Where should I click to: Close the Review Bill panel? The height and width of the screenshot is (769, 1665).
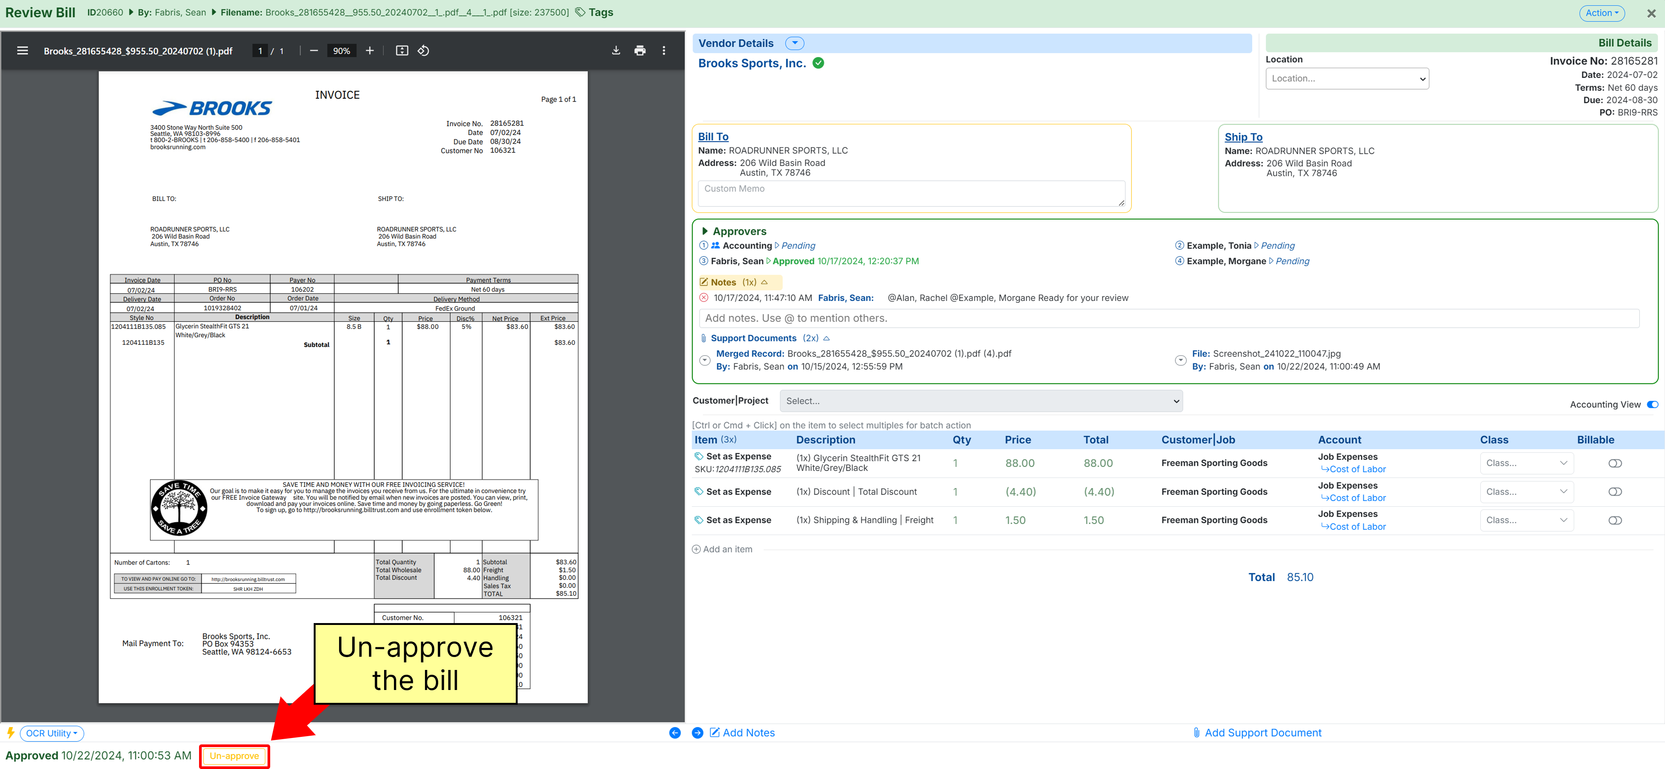click(1651, 13)
